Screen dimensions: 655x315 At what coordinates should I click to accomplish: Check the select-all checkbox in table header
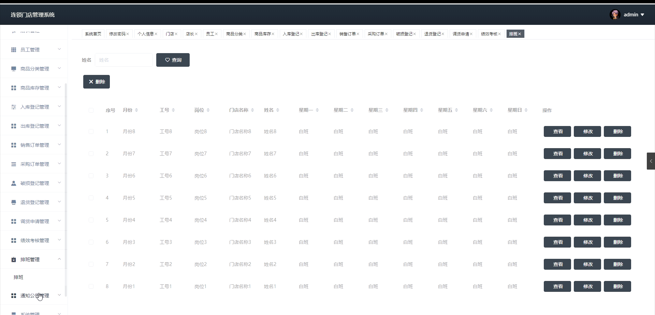(x=91, y=110)
